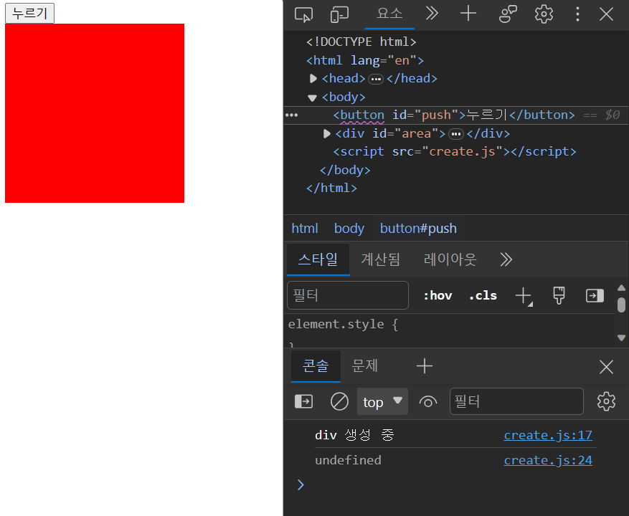Add a drawer tab with plus icon
The height and width of the screenshot is (516, 629).
click(425, 366)
